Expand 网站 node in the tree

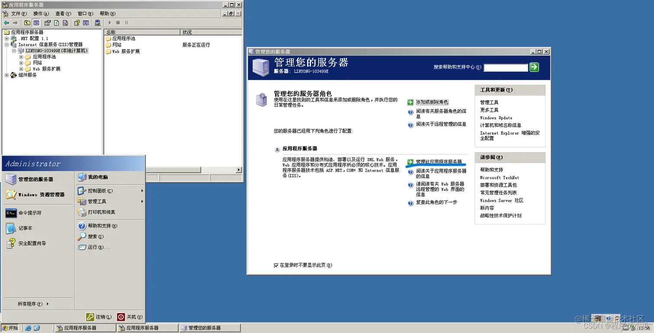tap(21, 63)
